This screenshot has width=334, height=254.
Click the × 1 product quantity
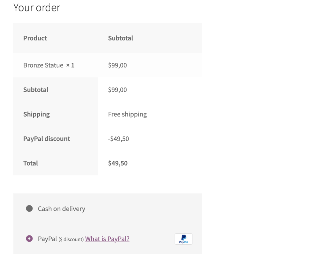70,65
